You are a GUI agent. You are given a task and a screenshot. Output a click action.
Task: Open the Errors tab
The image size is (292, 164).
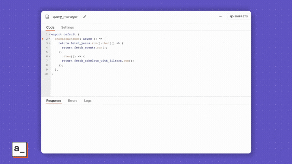tap(72, 100)
